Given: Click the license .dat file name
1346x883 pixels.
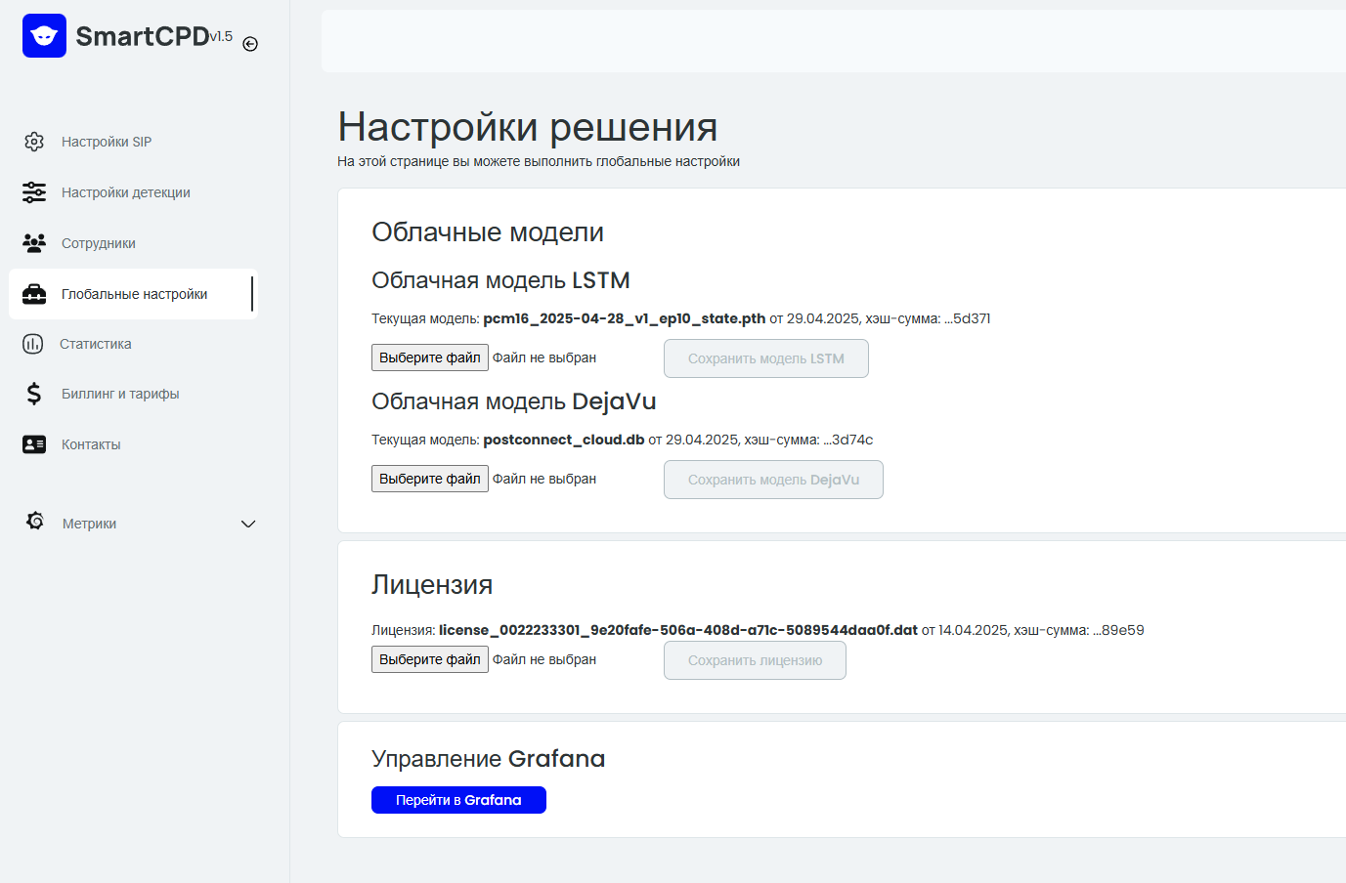Looking at the screenshot, I should tap(678, 630).
